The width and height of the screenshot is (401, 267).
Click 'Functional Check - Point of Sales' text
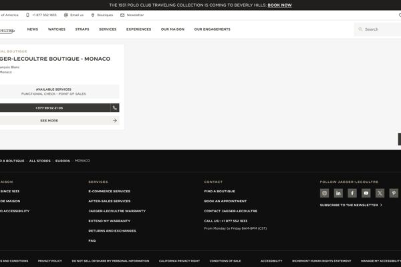53,94
